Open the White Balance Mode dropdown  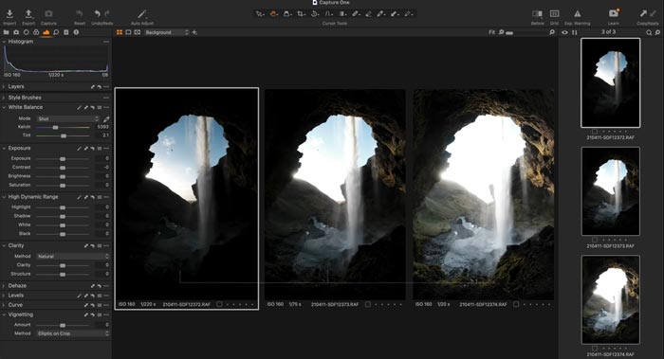(67, 118)
